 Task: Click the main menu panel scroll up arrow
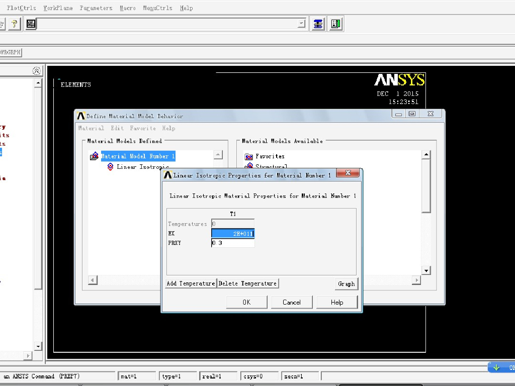tap(38, 83)
